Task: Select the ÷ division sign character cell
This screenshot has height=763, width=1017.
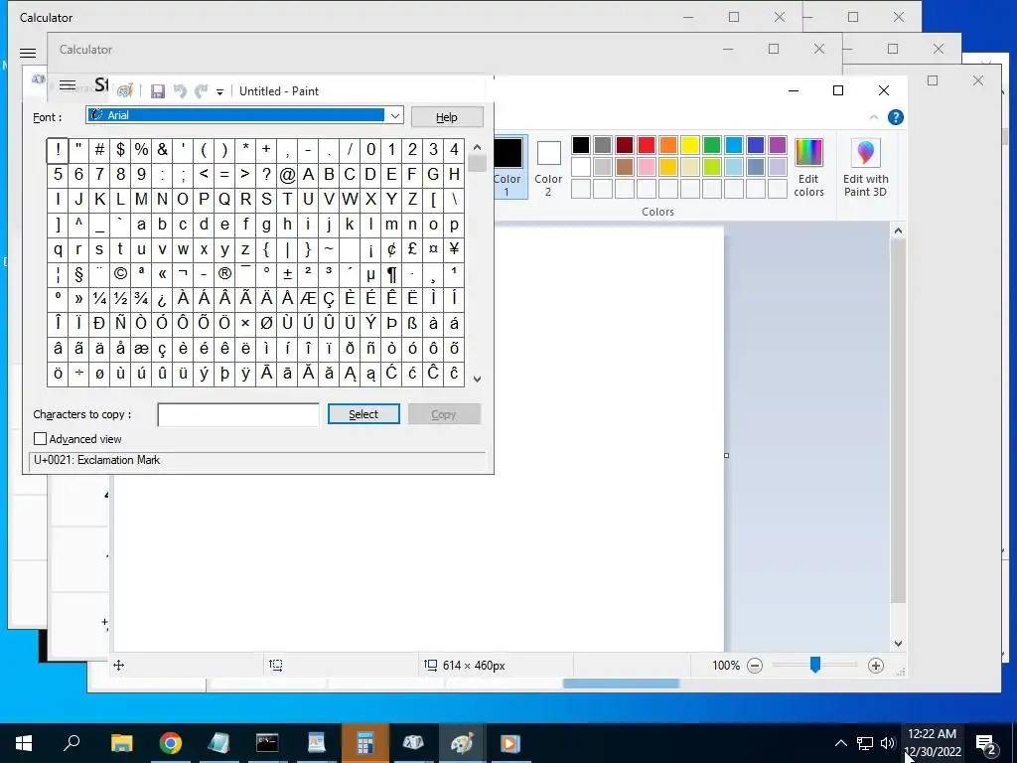Action: tap(78, 374)
